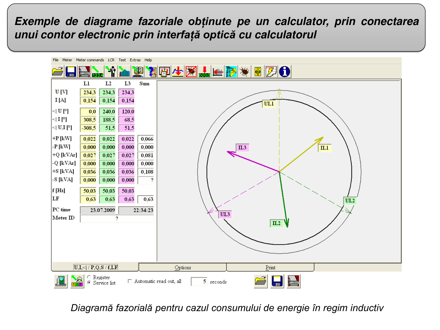Select the Register radio button

89,277
